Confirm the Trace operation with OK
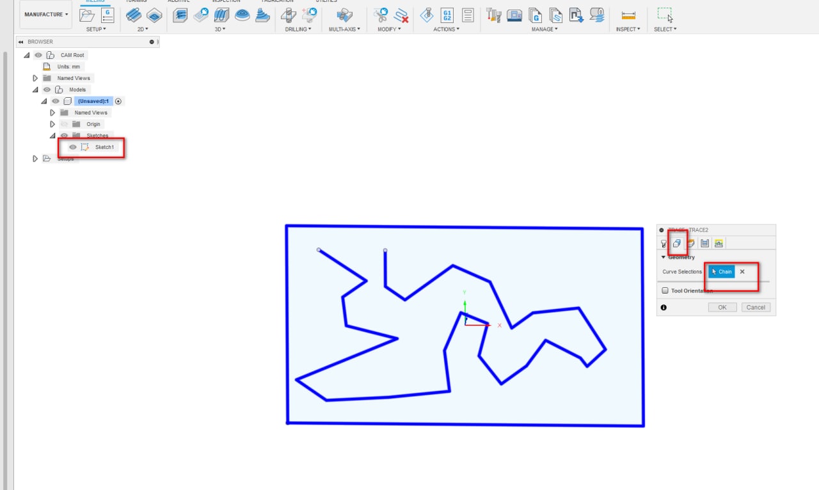This screenshot has width=819, height=490. pos(722,308)
